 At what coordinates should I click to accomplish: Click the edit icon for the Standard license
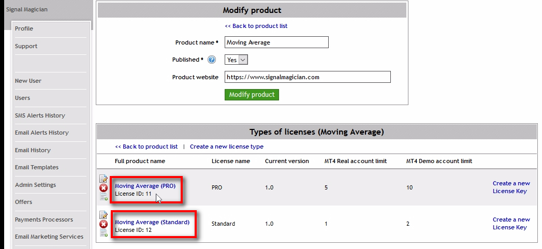tap(104, 215)
